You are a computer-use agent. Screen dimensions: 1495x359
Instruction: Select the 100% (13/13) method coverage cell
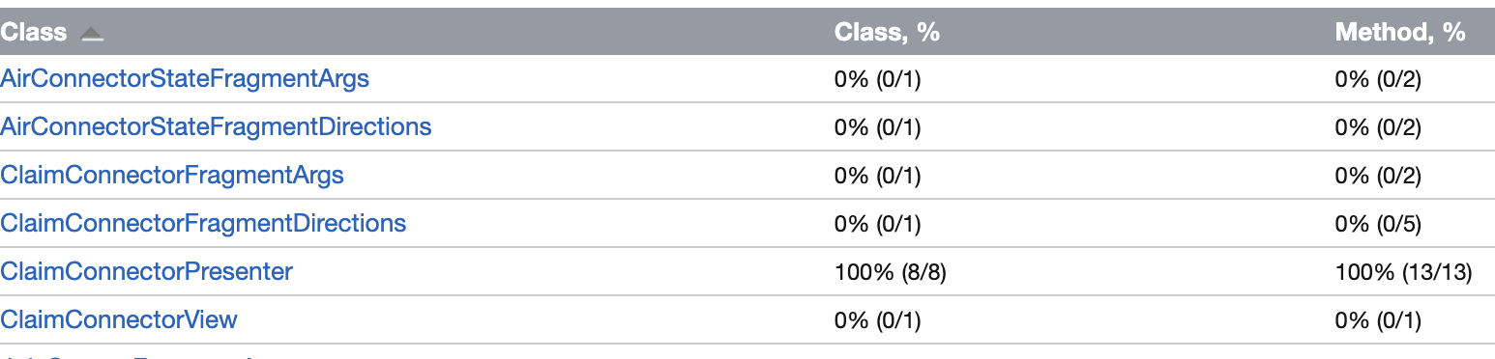click(1403, 272)
